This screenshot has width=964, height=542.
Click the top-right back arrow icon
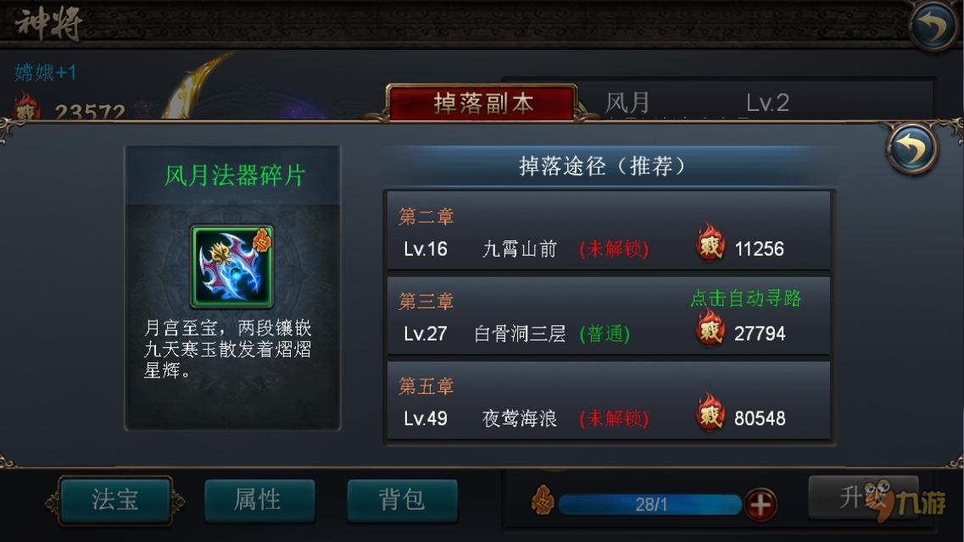click(x=933, y=25)
